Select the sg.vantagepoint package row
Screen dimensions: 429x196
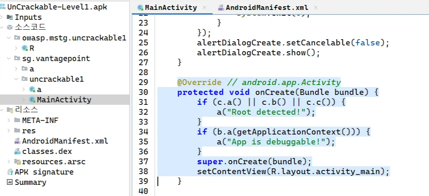65,59
